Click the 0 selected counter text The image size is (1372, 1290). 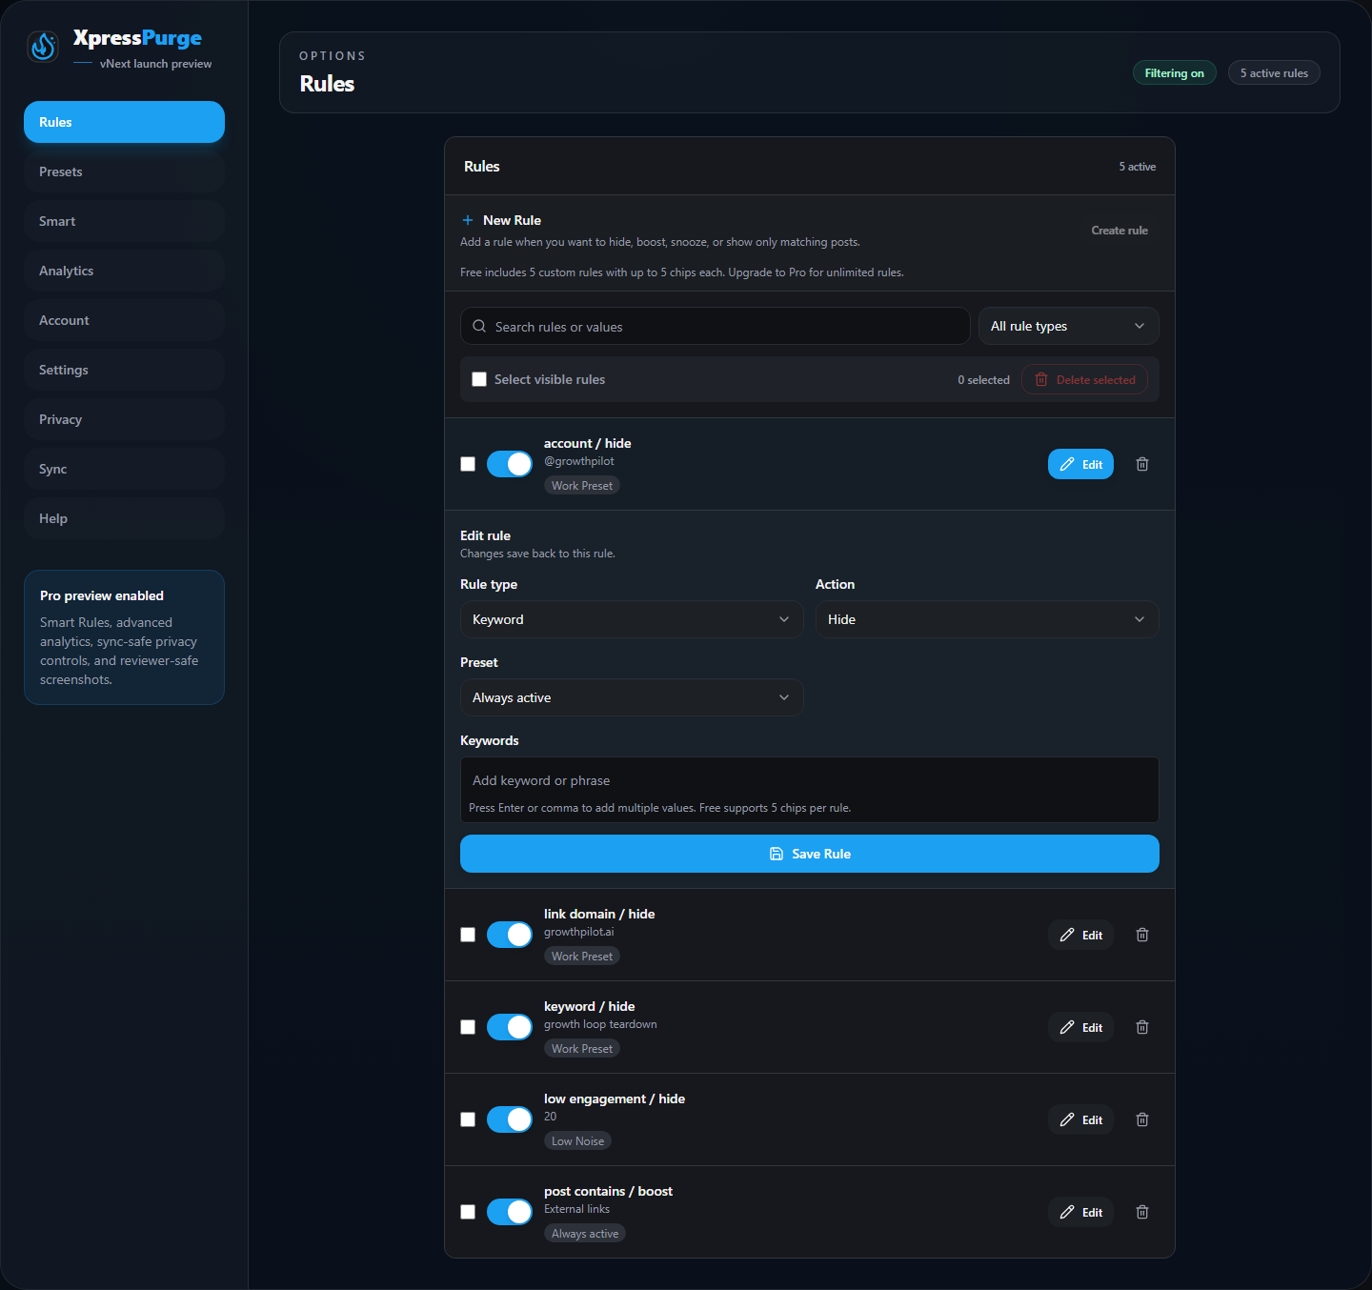(x=983, y=380)
